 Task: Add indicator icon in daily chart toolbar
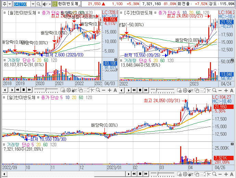191,174
